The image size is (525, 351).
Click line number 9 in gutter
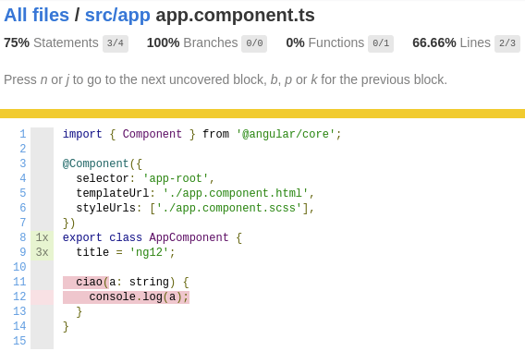point(23,252)
